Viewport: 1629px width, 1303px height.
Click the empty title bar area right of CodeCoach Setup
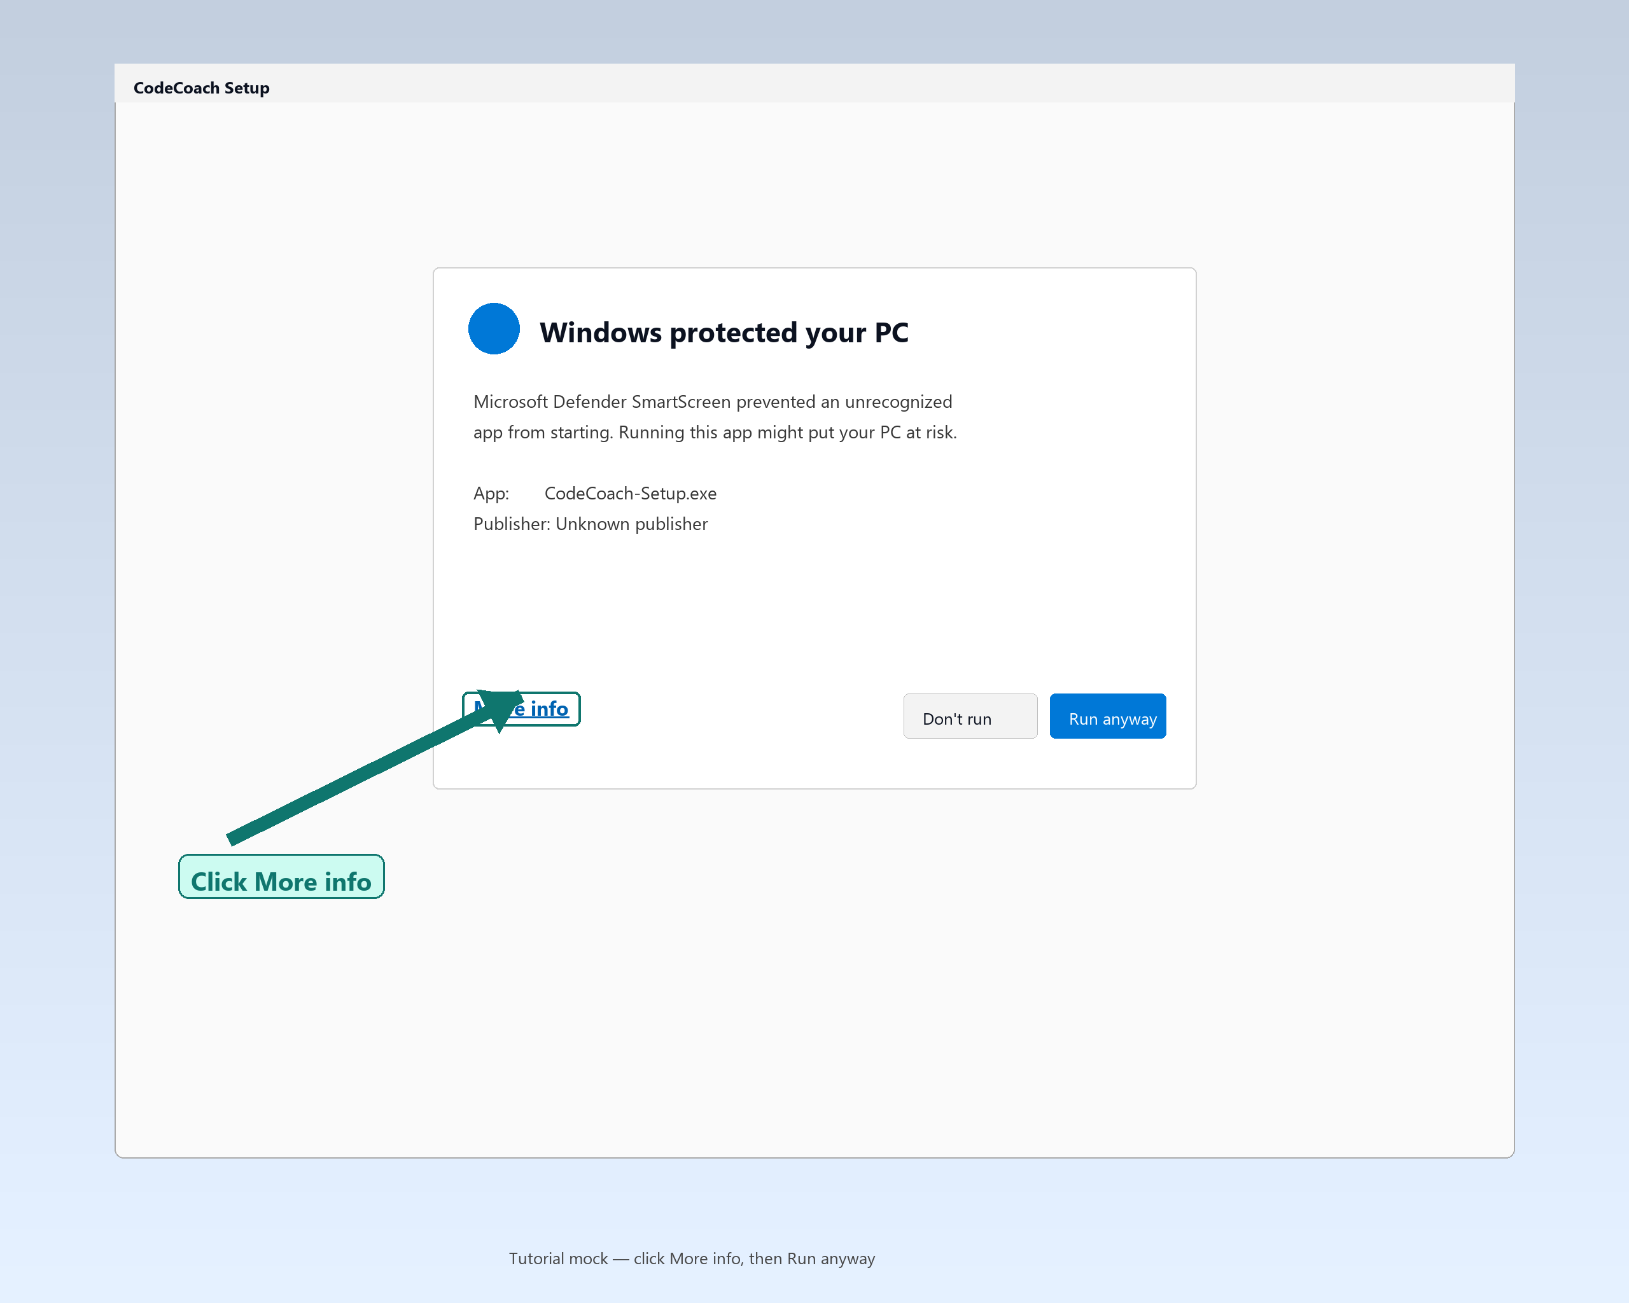[891, 83]
